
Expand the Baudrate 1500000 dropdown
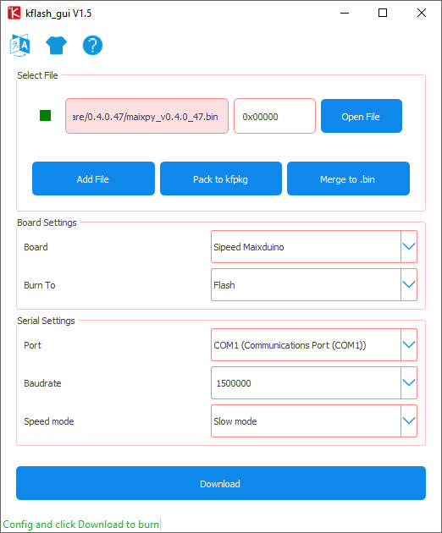(x=314, y=382)
